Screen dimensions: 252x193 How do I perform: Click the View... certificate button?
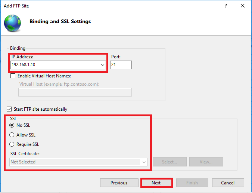(206, 162)
